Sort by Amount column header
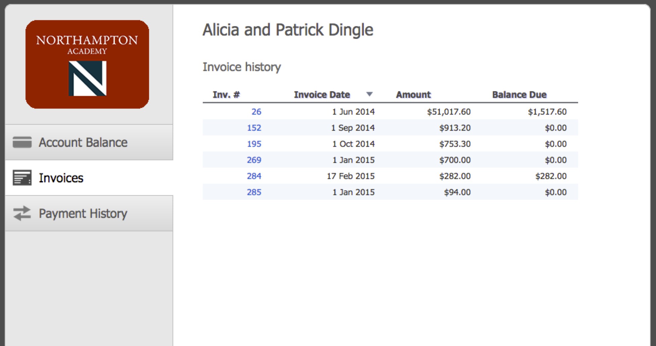Viewport: 656px width, 346px height. [413, 95]
